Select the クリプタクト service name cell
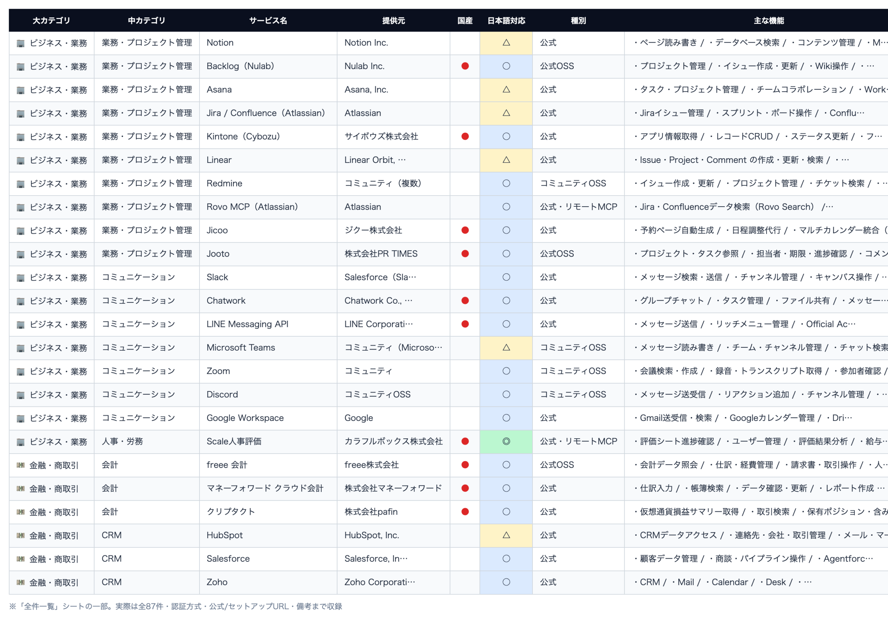Viewport: 888px width, 620px height. pyautogui.click(x=268, y=512)
